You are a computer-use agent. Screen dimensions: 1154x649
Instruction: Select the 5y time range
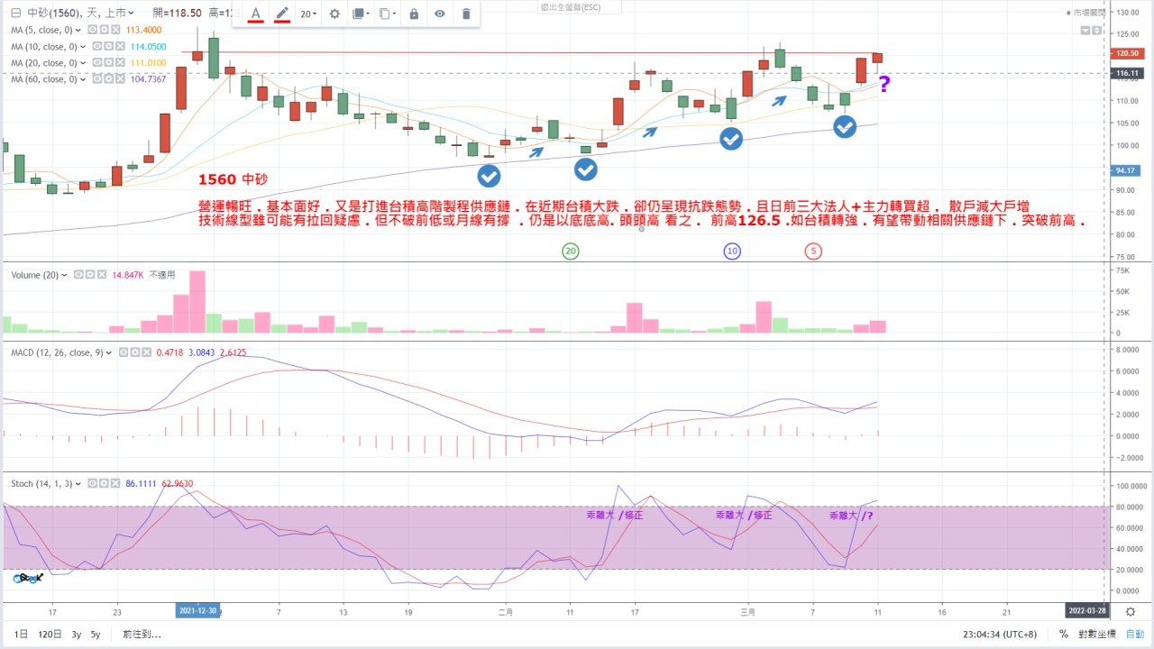point(96,635)
